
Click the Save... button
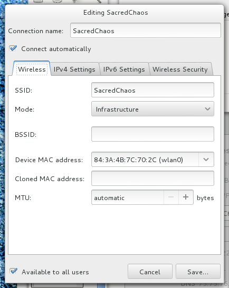[198, 272]
